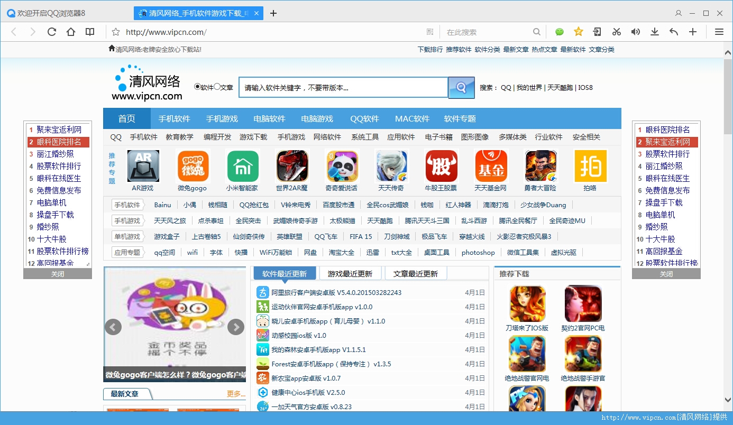Screen dimensions: 733x425
Task: Go back with the browser back arrow
Action: coord(14,32)
